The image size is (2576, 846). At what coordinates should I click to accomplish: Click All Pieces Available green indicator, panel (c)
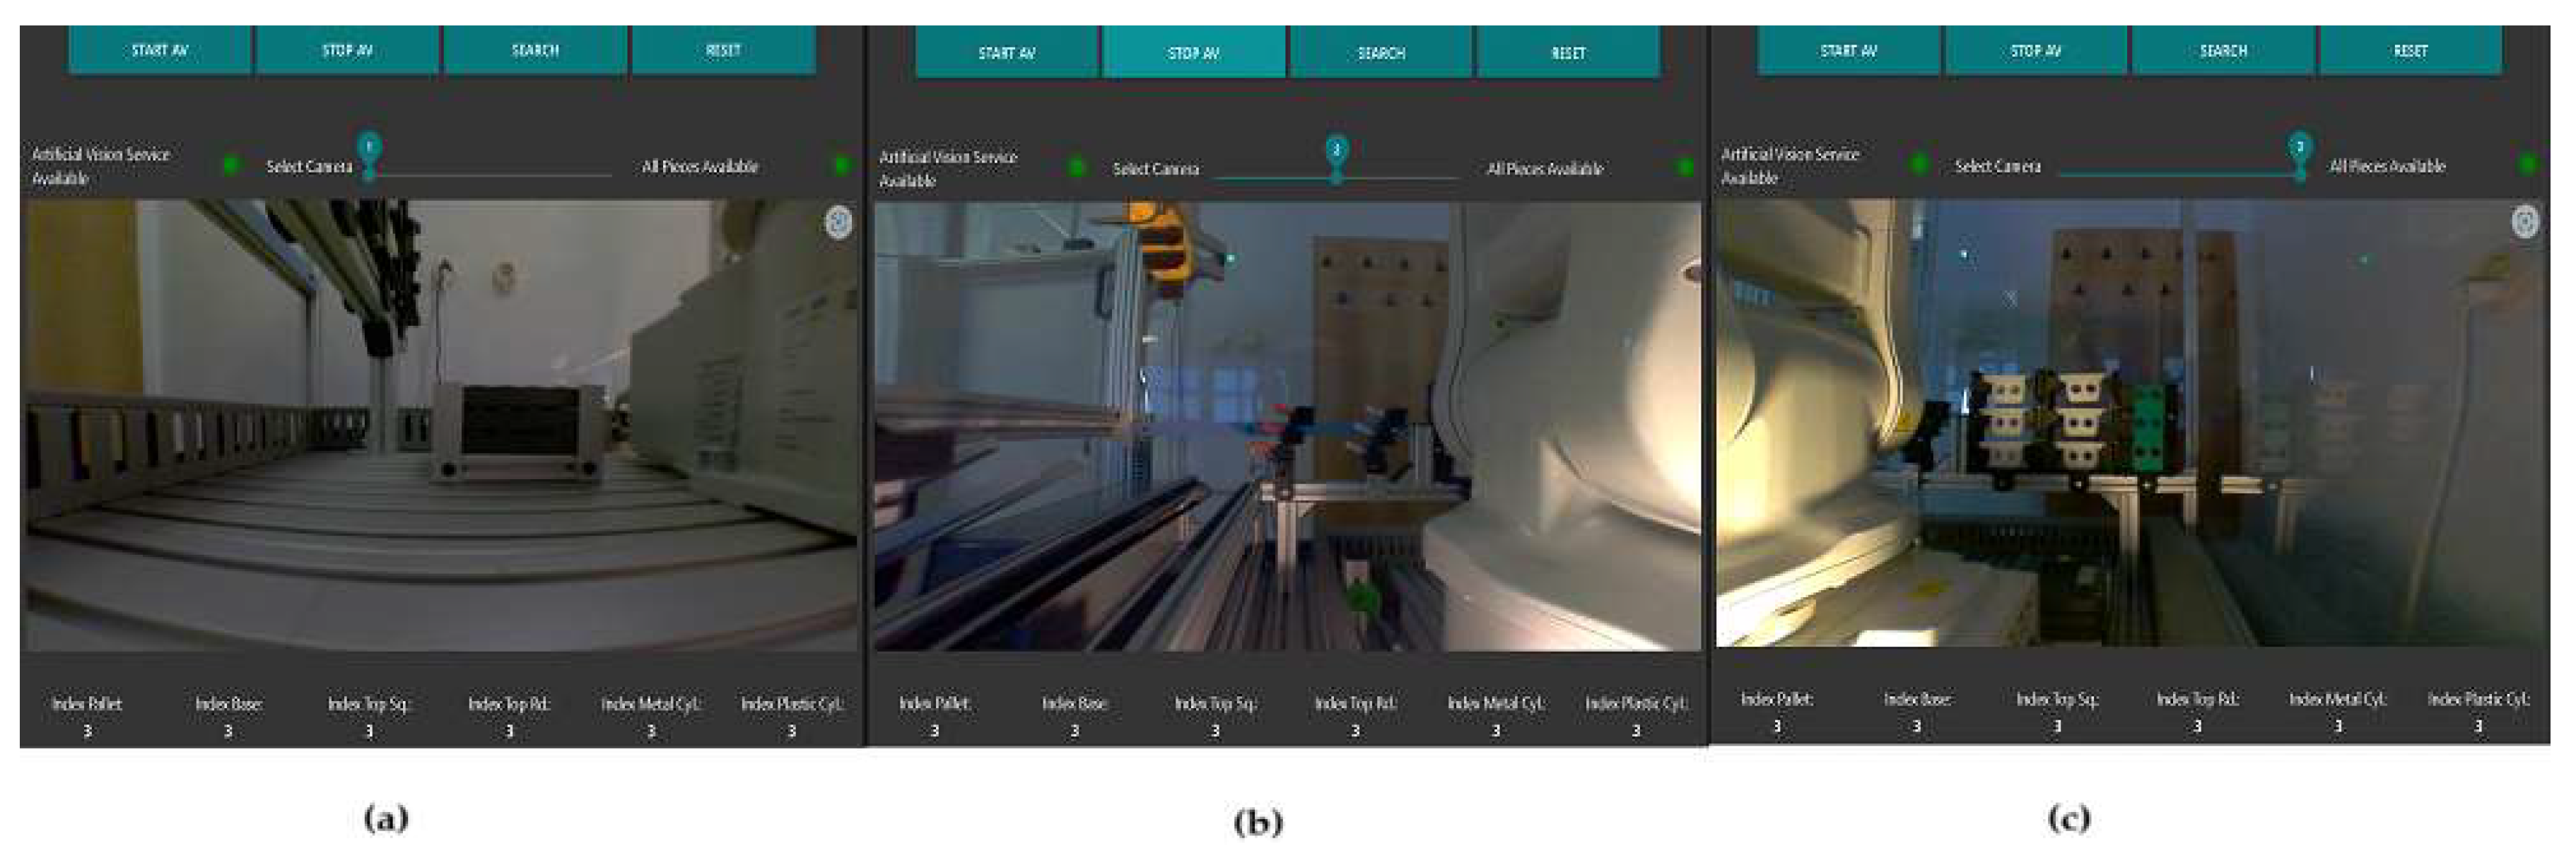[x=2527, y=164]
